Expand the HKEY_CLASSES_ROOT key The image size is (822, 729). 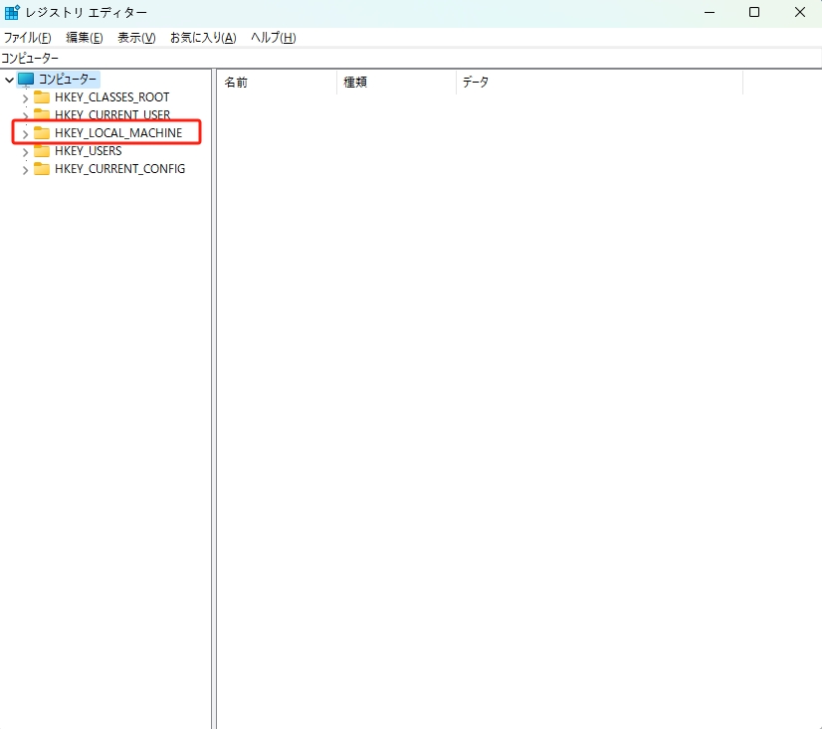[x=25, y=98]
